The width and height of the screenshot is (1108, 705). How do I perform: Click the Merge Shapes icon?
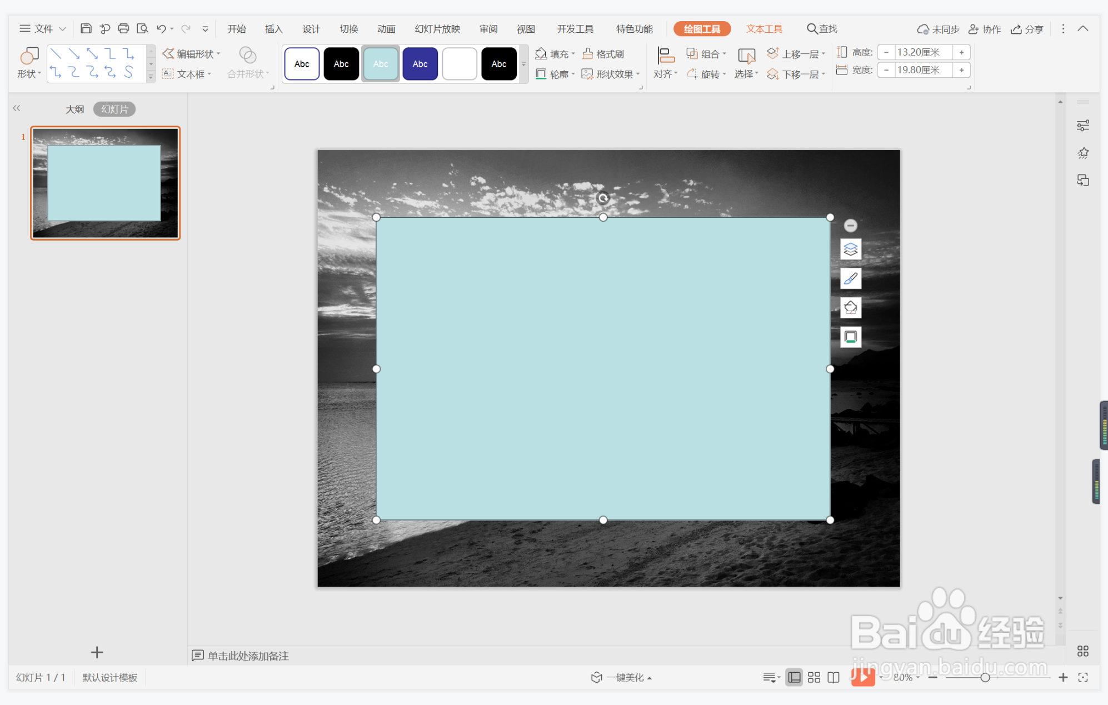point(248,62)
